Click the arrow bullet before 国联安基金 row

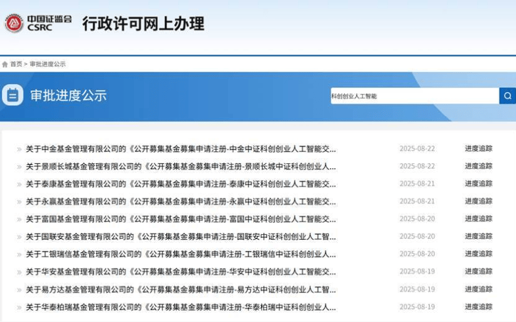pos(19,237)
